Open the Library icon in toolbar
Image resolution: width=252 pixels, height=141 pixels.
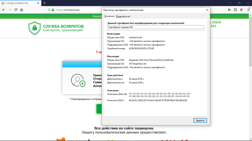230,10
